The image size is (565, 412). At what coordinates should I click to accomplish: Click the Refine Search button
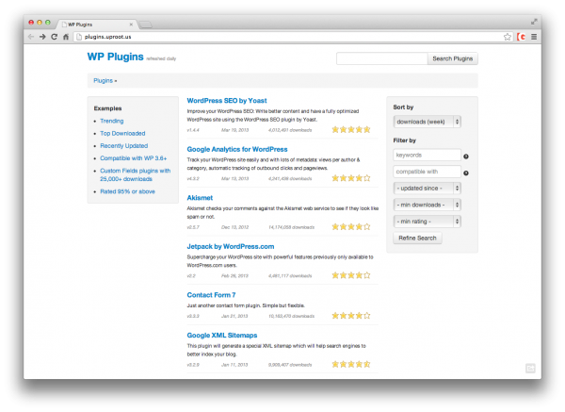[417, 239]
